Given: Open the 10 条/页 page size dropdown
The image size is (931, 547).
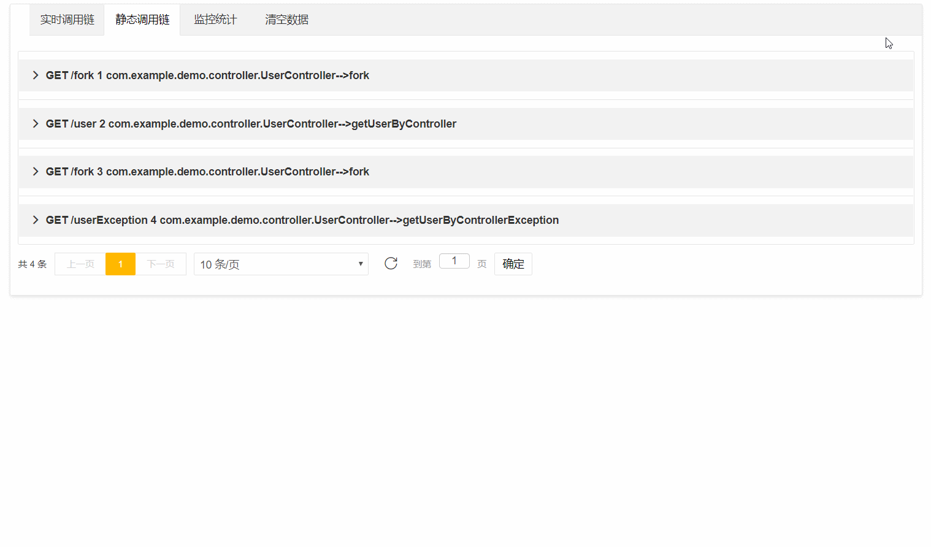Looking at the screenshot, I should [x=281, y=264].
